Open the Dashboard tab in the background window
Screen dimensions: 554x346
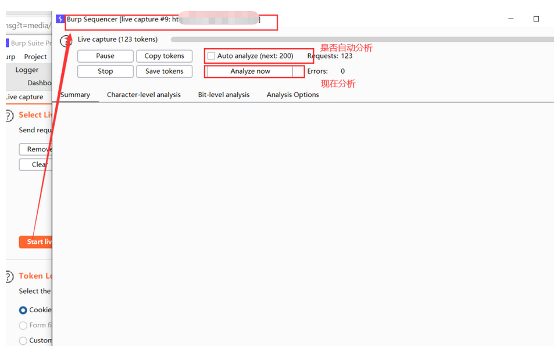39,83
